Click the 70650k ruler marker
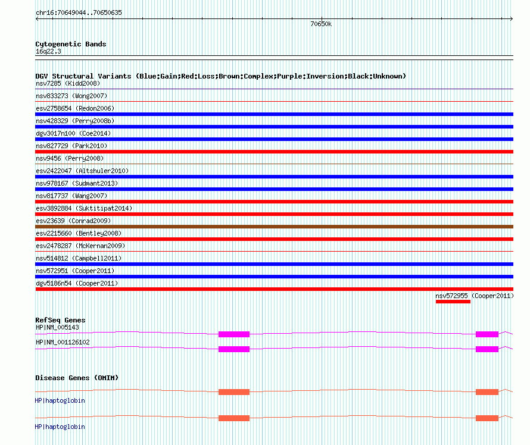Screen dimensions: 530x445 coord(321,24)
